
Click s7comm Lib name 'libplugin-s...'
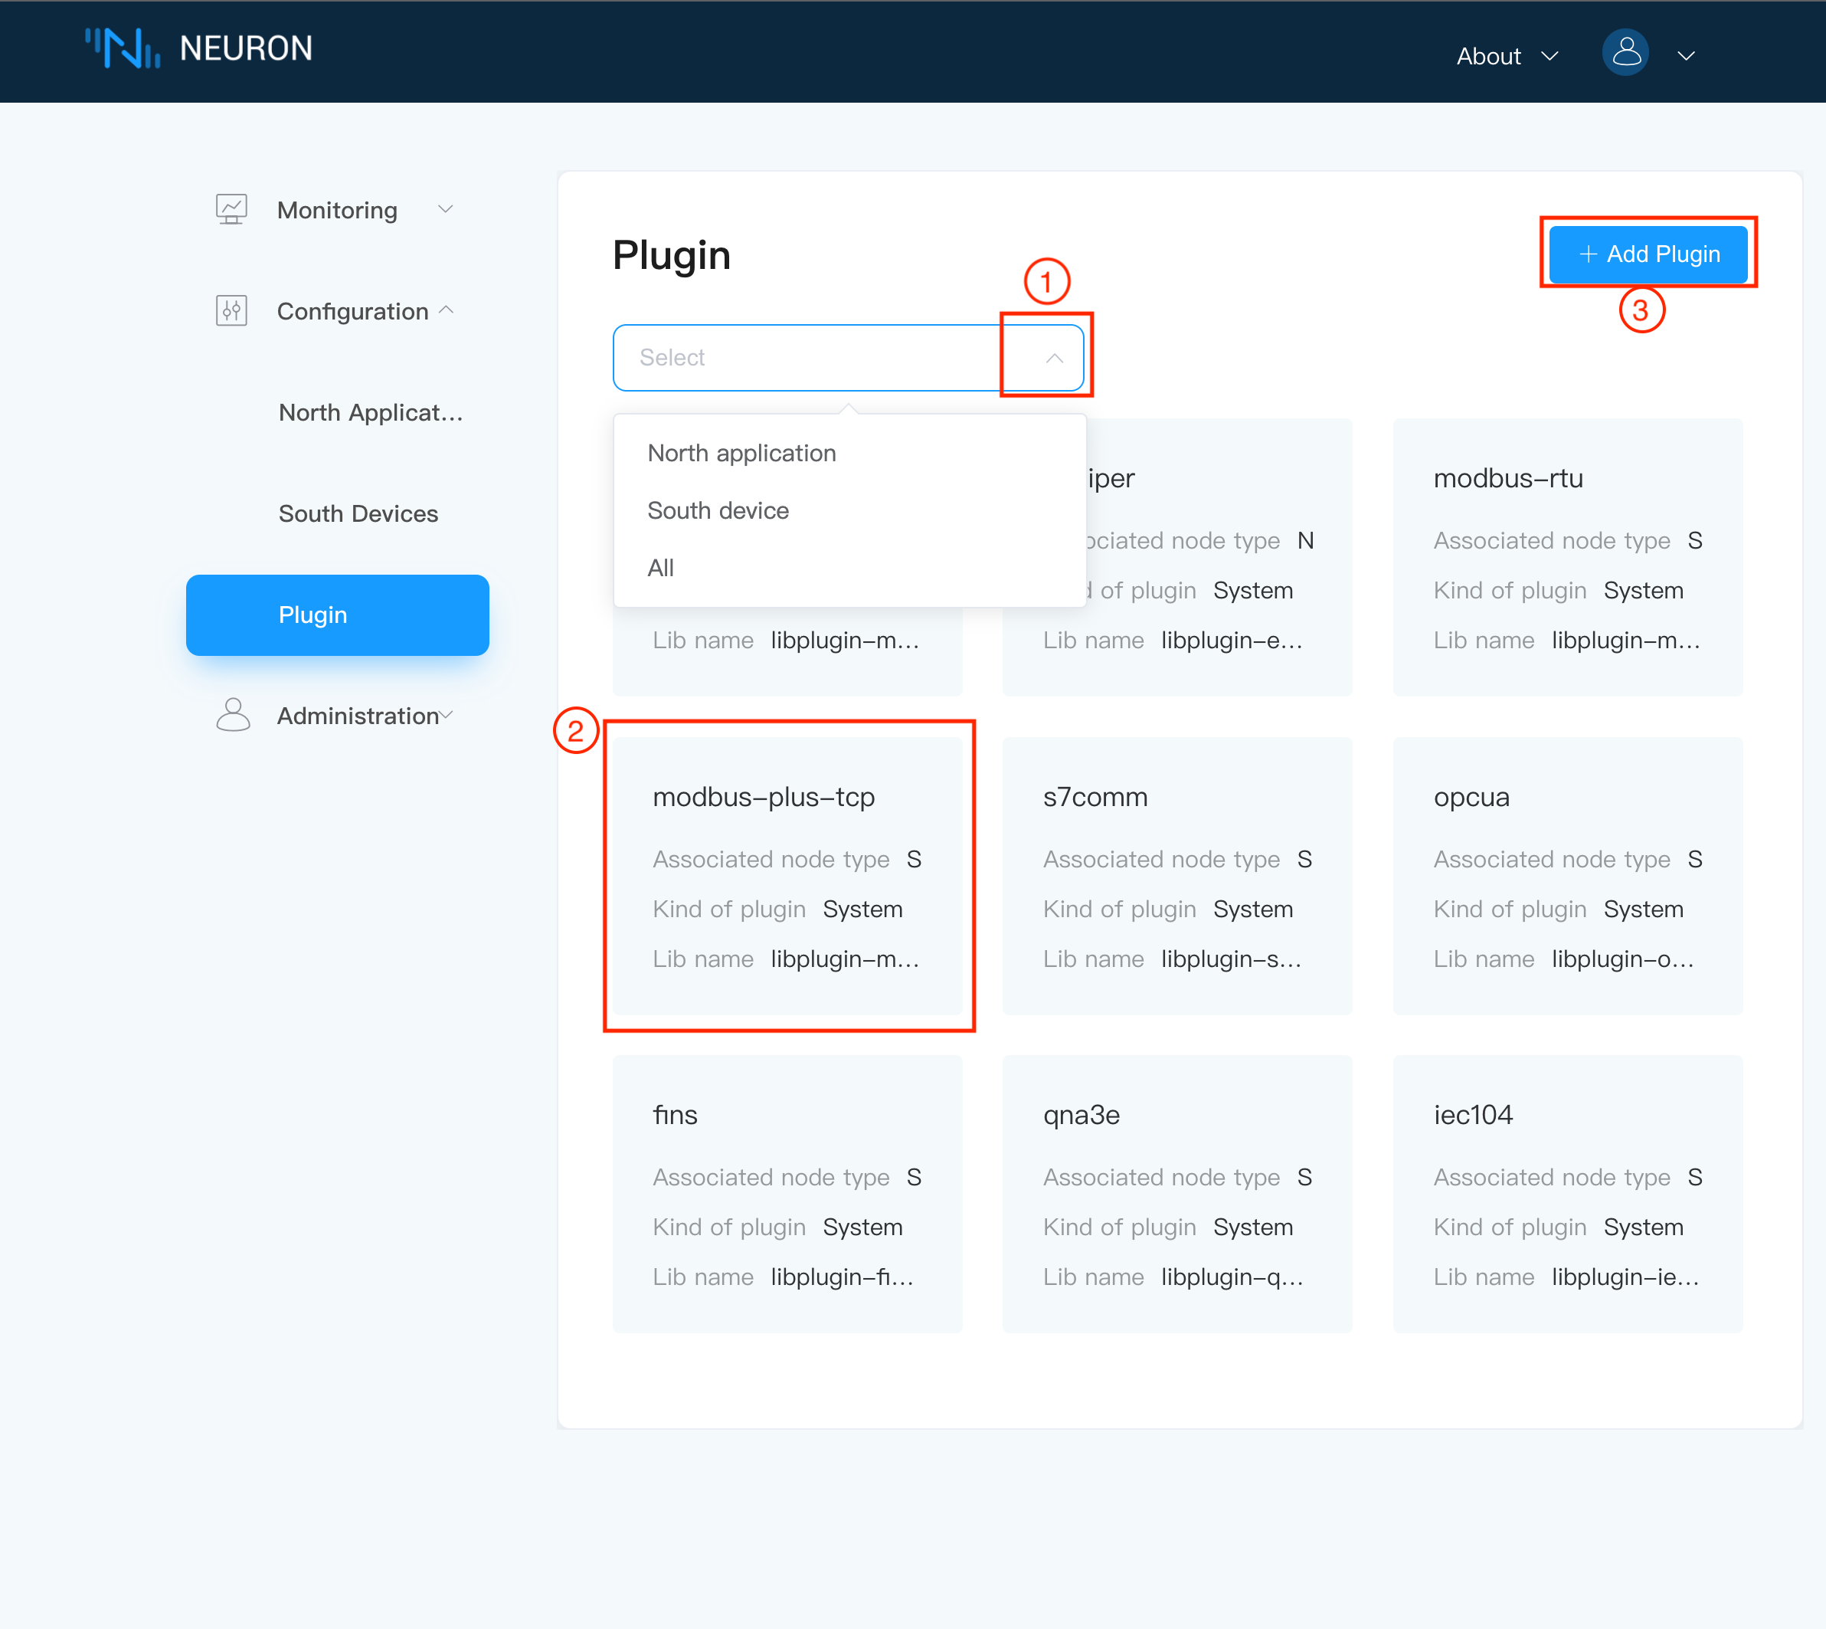pos(1231,959)
